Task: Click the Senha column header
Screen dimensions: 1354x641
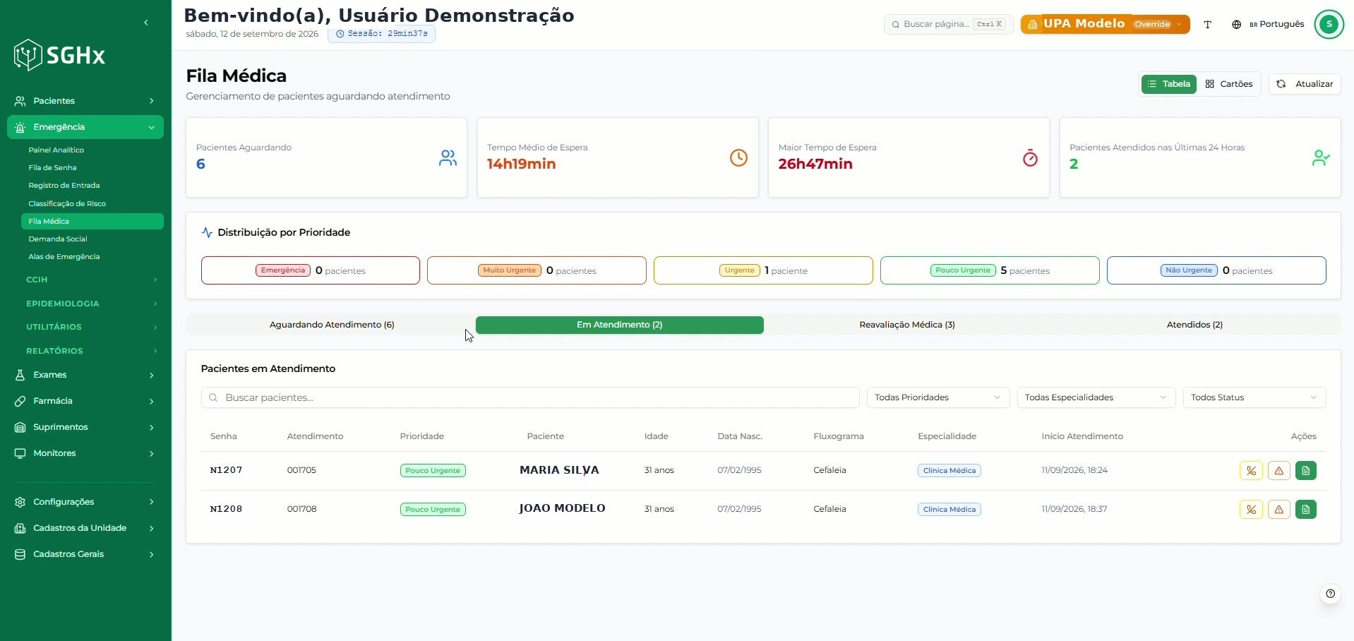Action: pos(224,436)
